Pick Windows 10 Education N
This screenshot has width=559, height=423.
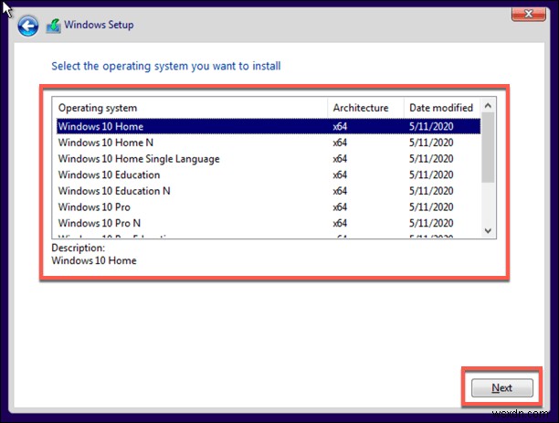pos(269,191)
